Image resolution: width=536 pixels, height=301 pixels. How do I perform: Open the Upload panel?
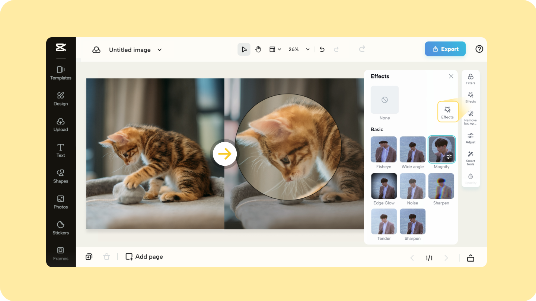coord(61,124)
